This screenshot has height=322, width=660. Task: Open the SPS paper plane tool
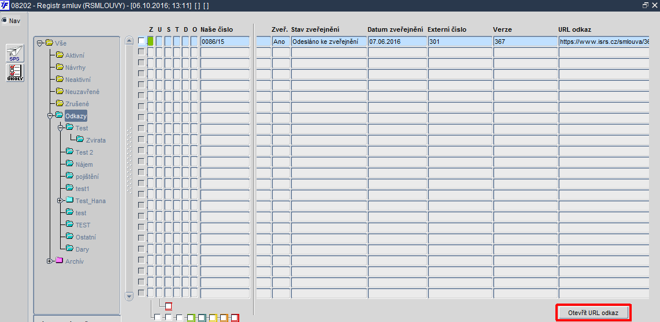[x=14, y=54]
